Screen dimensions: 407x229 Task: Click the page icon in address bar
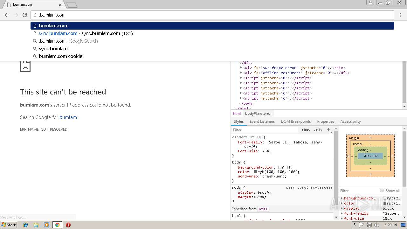tap(35, 15)
